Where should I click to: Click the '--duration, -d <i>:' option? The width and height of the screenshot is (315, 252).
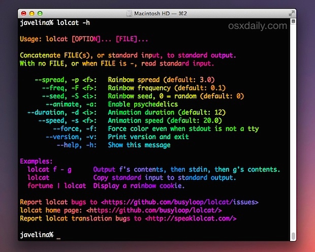pyautogui.click(x=62, y=112)
